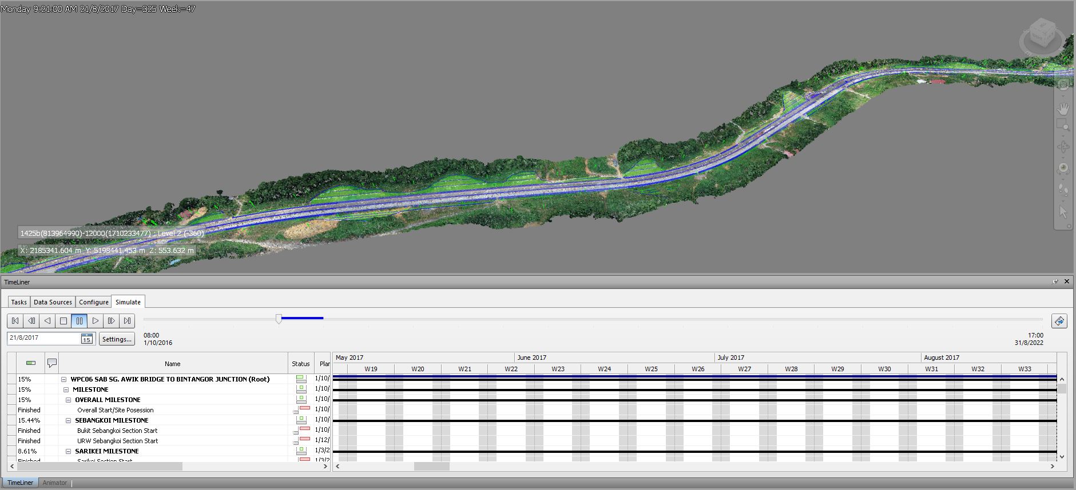
Task: Collapse the OVERALL MILESTONE group
Action: [x=69, y=400]
